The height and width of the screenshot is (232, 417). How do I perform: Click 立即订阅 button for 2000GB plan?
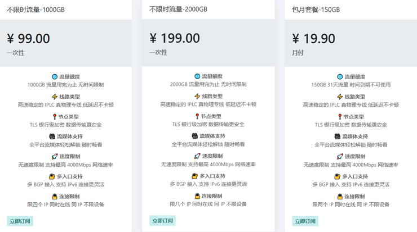[162, 221]
